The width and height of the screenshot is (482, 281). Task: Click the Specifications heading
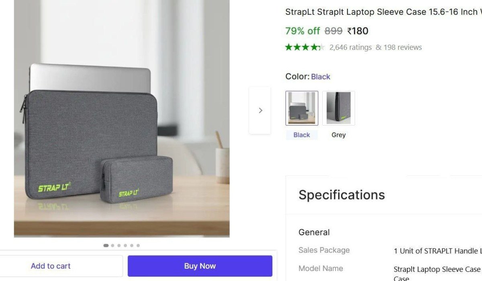[342, 195]
